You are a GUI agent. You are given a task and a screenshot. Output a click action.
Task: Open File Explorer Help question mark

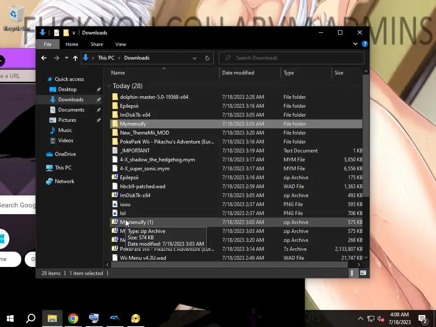[x=364, y=44]
